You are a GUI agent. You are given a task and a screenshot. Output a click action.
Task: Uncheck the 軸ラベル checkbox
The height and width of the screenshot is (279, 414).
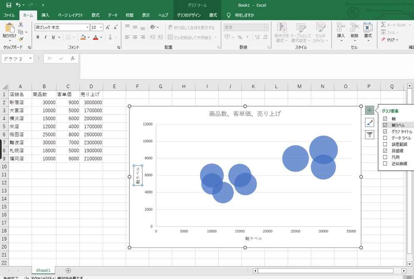385,125
